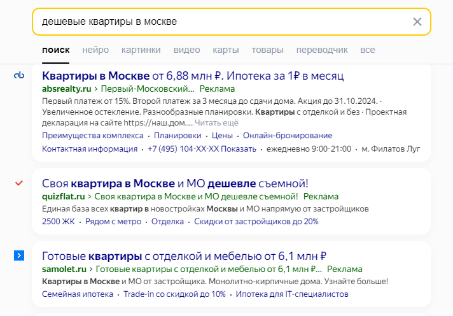Expand the 'все' services tab
The image size is (453, 316).
coord(368,50)
